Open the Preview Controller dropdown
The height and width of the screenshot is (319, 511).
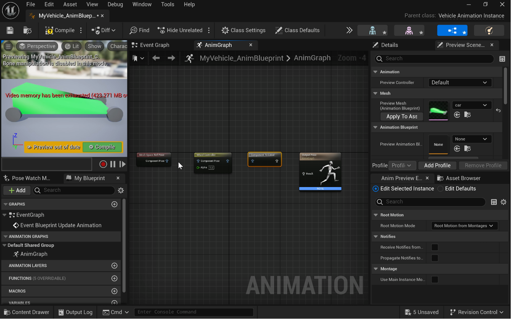(x=460, y=83)
